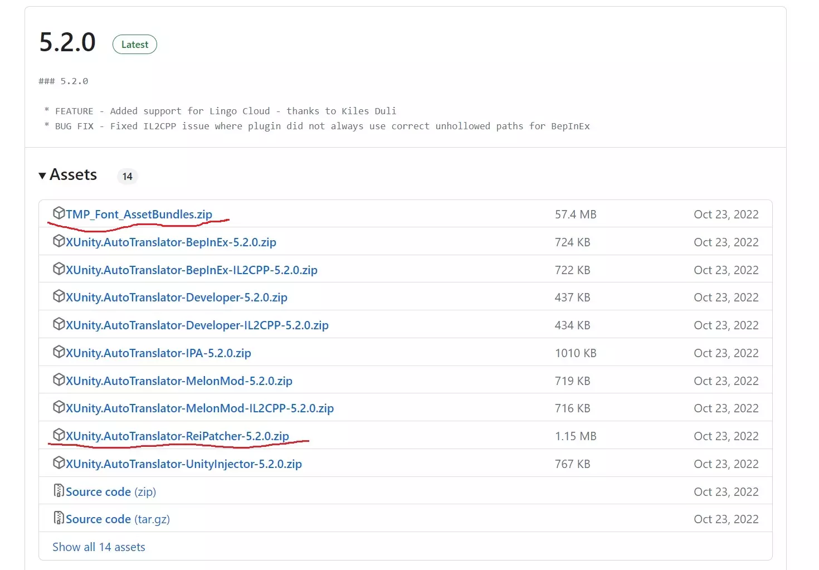Click package icon beside Developer-IL2CPP-5.2.0.zip
The width and height of the screenshot is (819, 570).
(58, 324)
